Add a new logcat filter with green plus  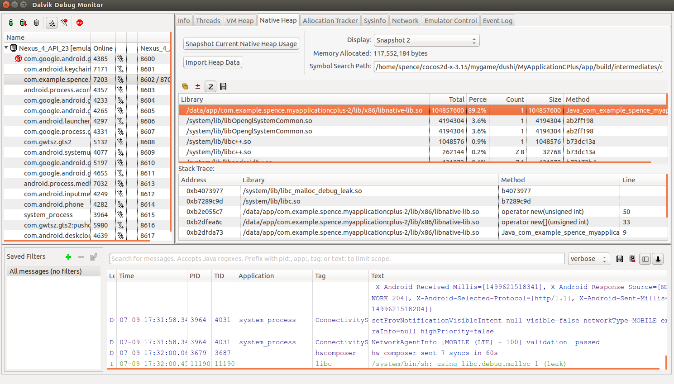point(68,257)
